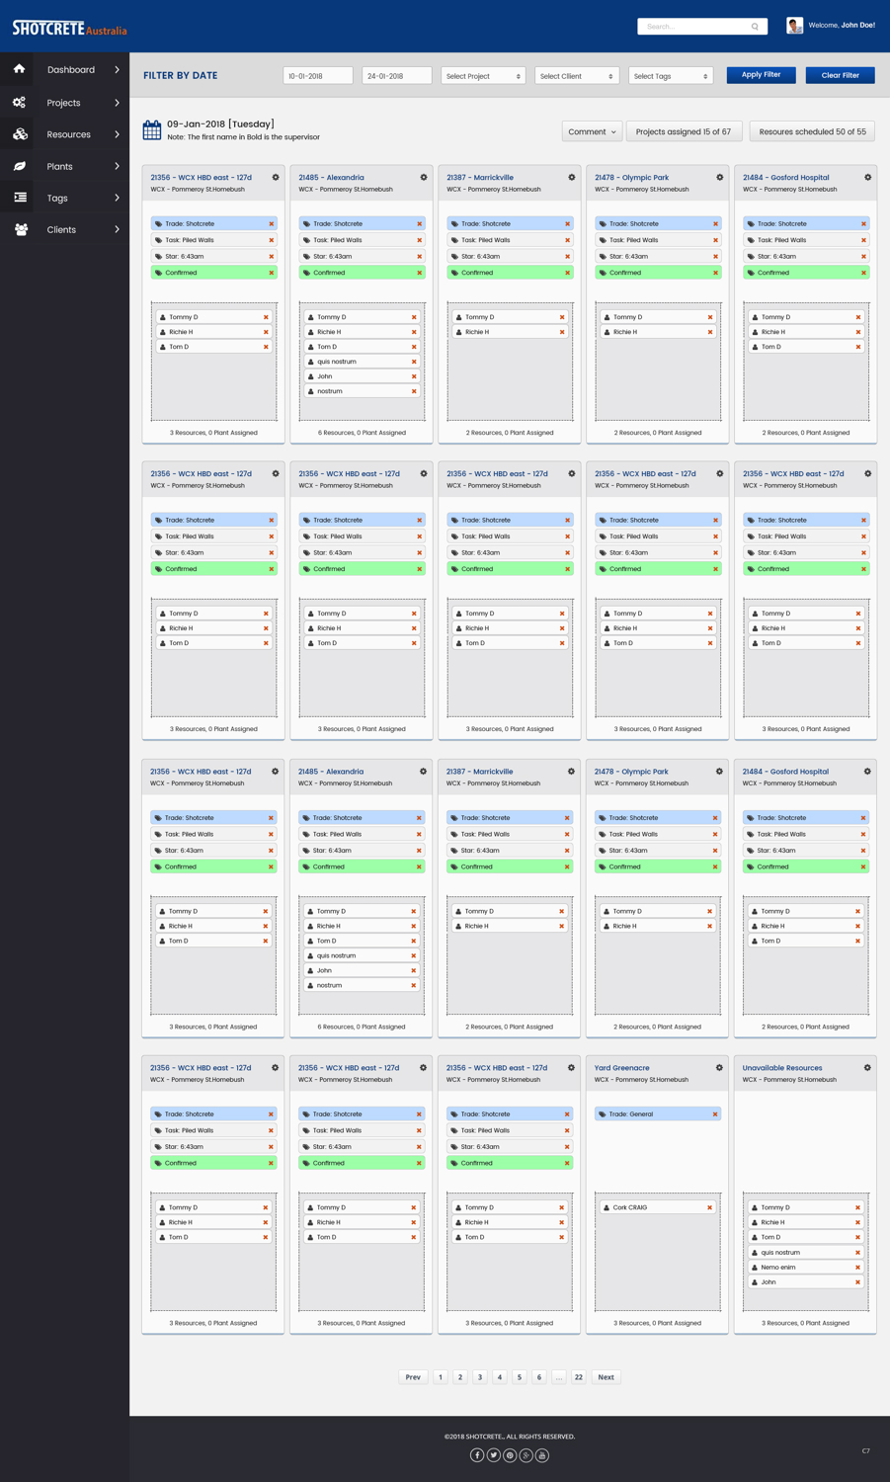Open the Google Plus footer icon
The width and height of the screenshot is (890, 1482).
(x=526, y=1455)
